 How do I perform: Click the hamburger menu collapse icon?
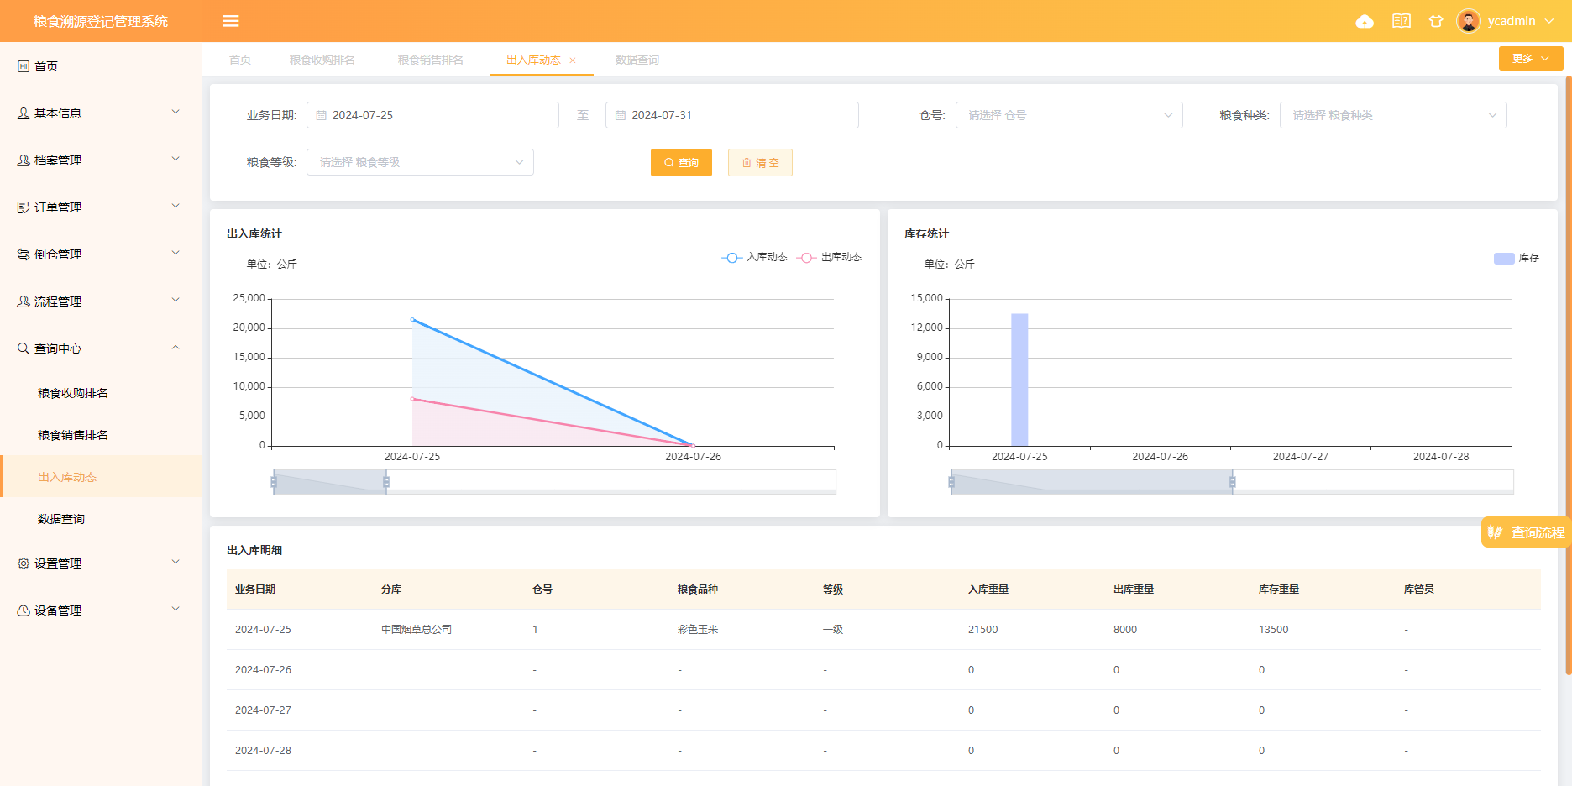231,21
